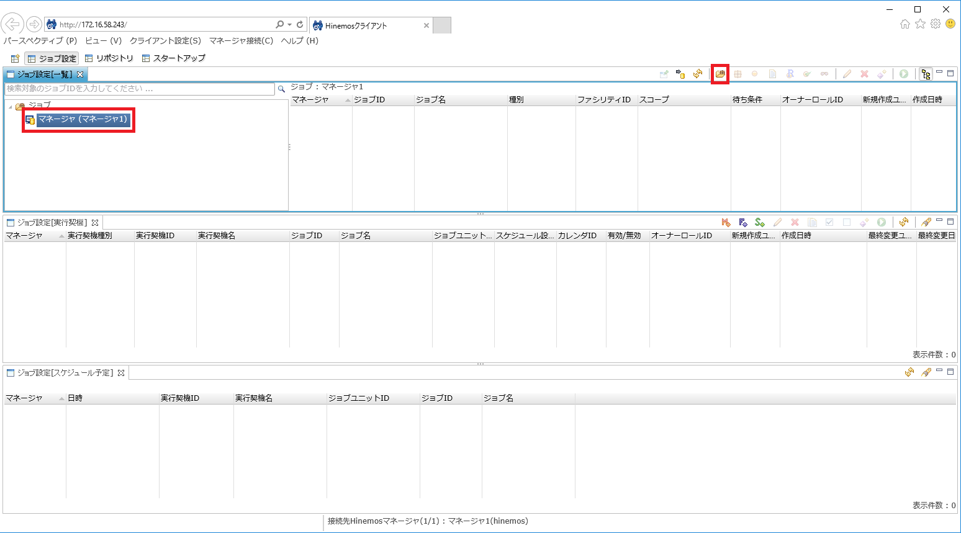Viewport: 961px width, 533px height.
Task: Open the パースペクティブ (P) menu
Action: coord(40,40)
